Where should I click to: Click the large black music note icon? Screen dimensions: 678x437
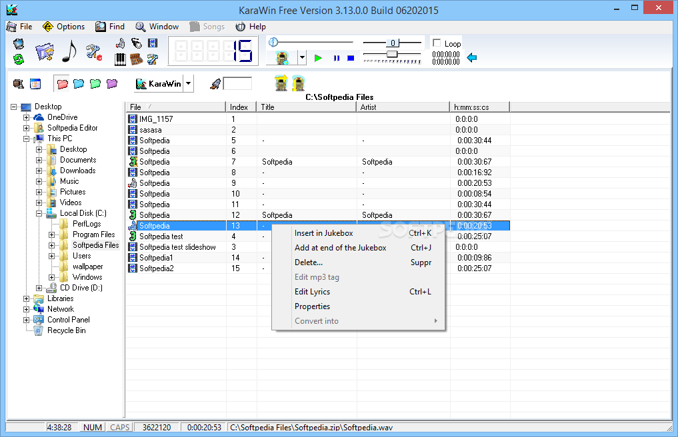coord(69,51)
